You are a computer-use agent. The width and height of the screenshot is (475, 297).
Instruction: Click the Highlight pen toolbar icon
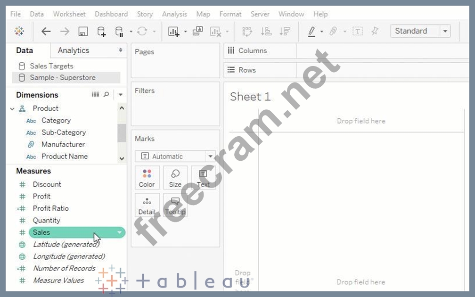click(x=311, y=32)
